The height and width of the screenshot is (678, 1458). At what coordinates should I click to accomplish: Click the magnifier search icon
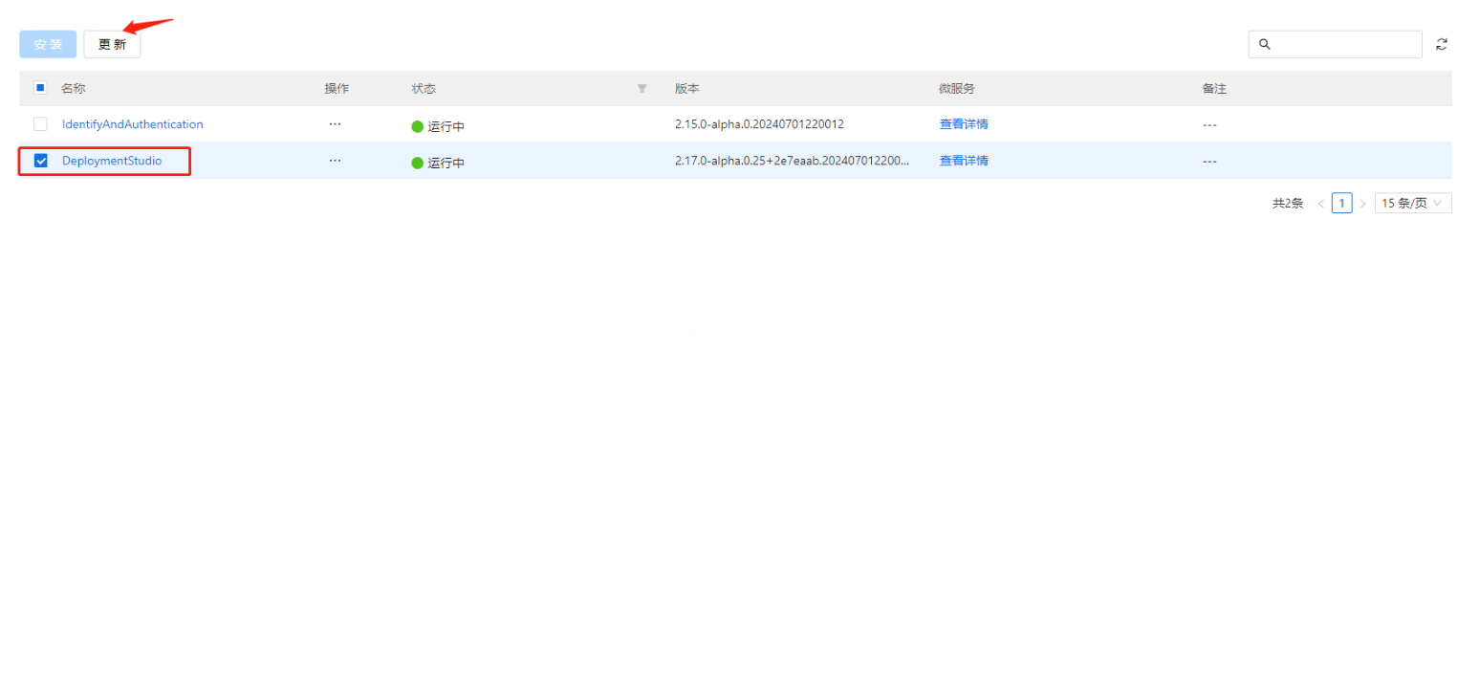pos(1264,44)
